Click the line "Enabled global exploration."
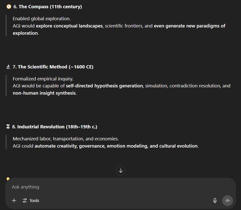Screen dimensions: 241x210 tap(42, 19)
